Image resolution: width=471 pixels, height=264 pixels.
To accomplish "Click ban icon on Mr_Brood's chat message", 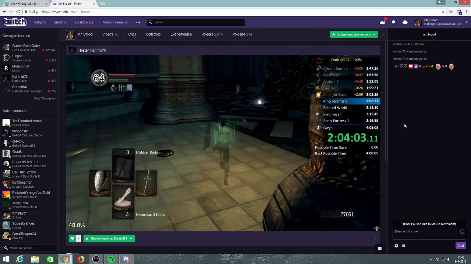I will (x=402, y=66).
